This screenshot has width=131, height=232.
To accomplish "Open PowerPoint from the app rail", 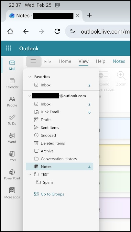I will pyautogui.click(x=12, y=175).
